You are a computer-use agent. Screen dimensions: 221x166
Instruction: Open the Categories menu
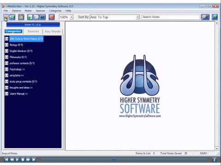tap(55, 11)
